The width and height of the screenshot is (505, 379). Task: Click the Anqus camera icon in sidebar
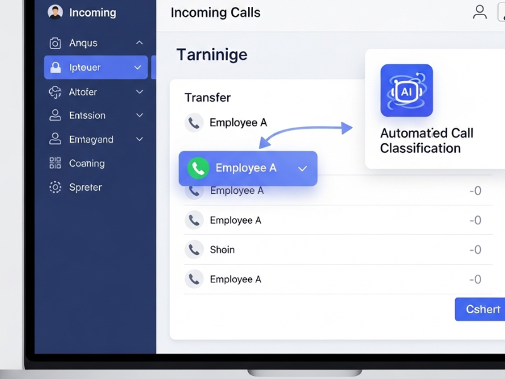click(55, 43)
